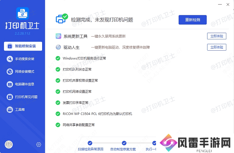Viewport: 234px width, 153px height.
Task: Click the 检测完成，未发现打印机问题 heading
Action: point(102,20)
